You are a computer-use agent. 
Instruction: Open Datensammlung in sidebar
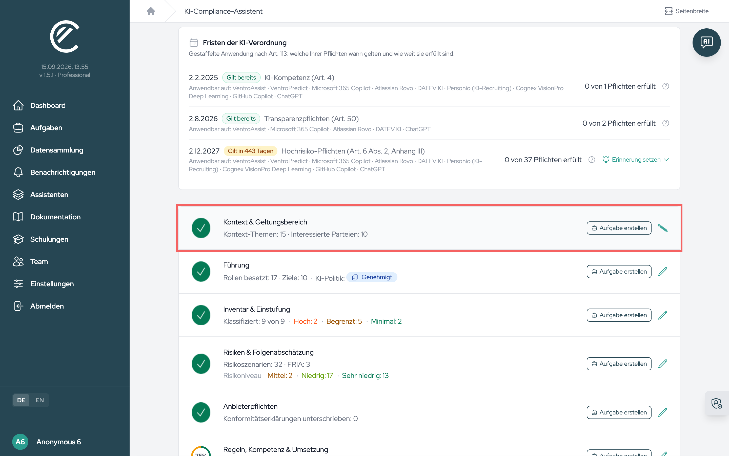[x=48, y=150]
